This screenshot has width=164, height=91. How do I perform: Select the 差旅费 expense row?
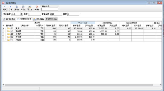click(x=82, y=37)
